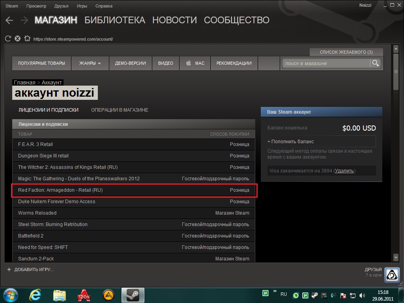
Task: Click ДОБАВИТЬ ИГРУ... at the bottom
Action: [x=30, y=269]
